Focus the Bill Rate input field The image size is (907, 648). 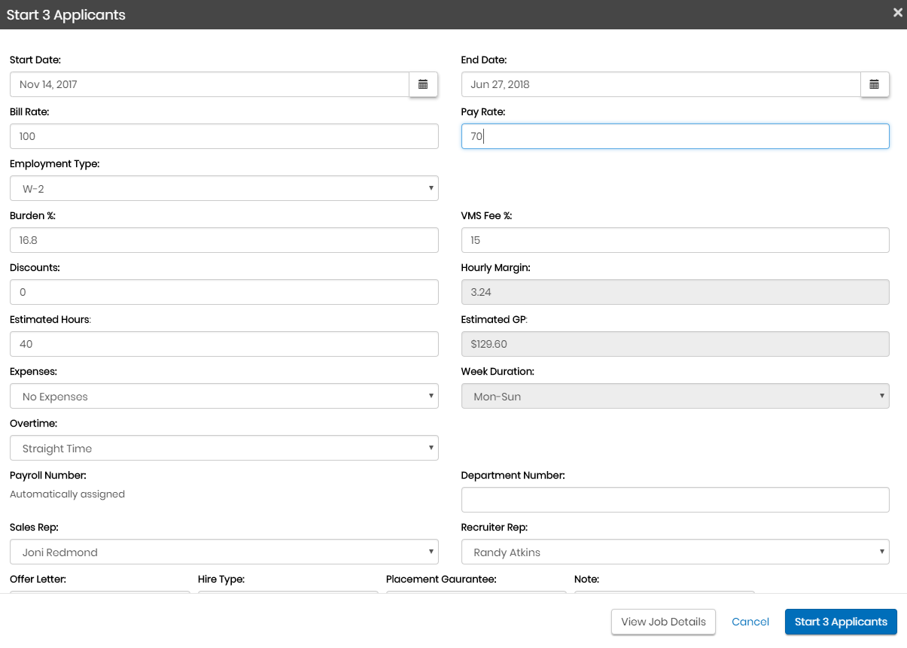pyautogui.click(x=224, y=136)
